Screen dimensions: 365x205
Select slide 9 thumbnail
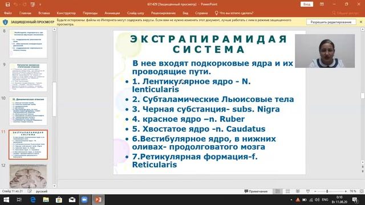coord(28,77)
